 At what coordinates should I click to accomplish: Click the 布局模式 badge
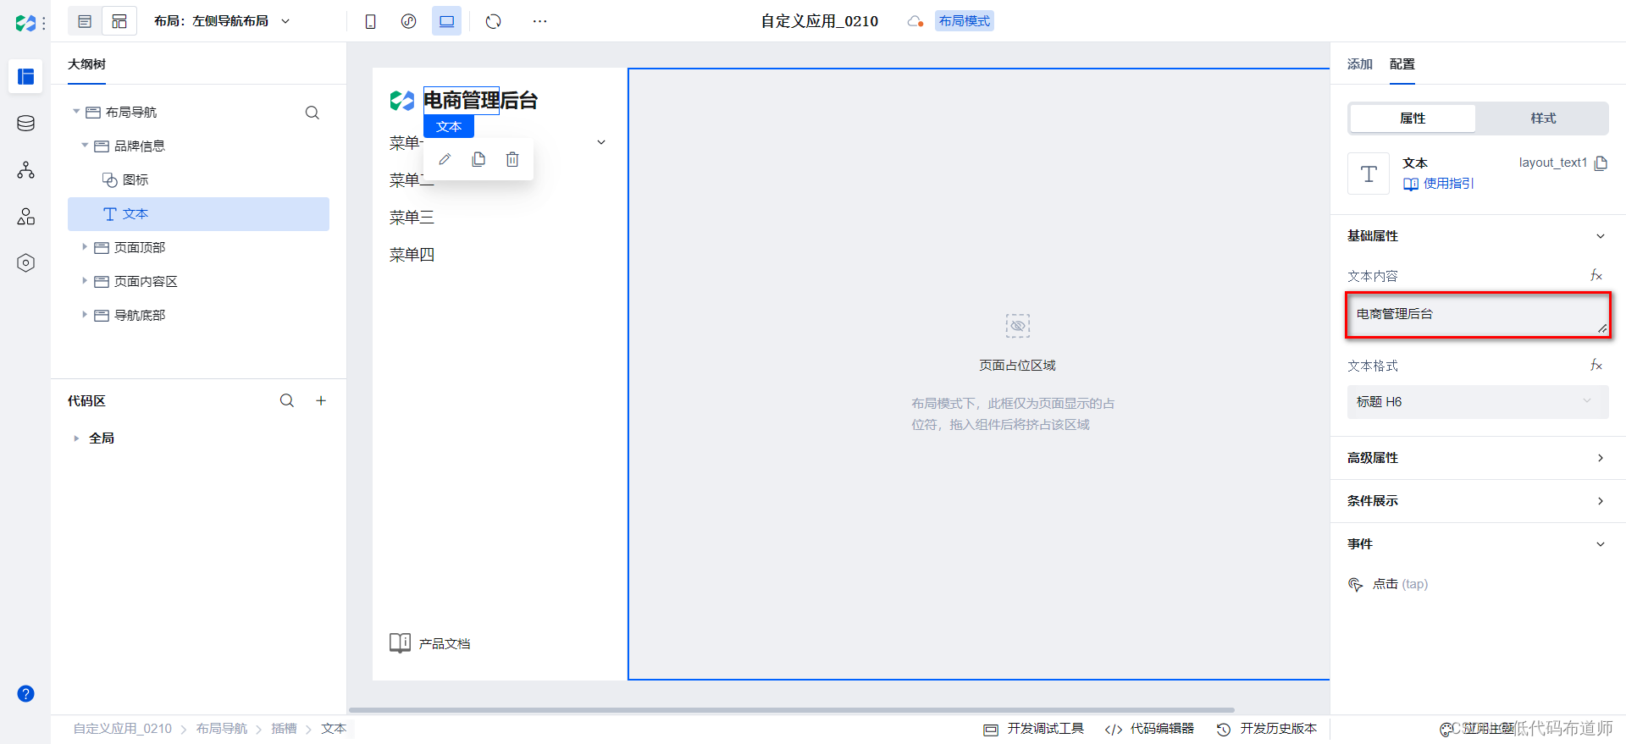point(965,21)
